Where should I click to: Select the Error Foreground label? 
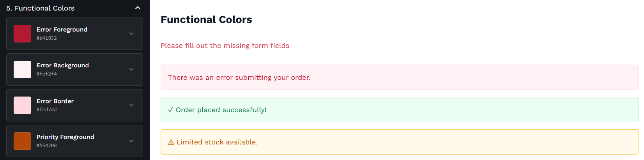click(62, 30)
